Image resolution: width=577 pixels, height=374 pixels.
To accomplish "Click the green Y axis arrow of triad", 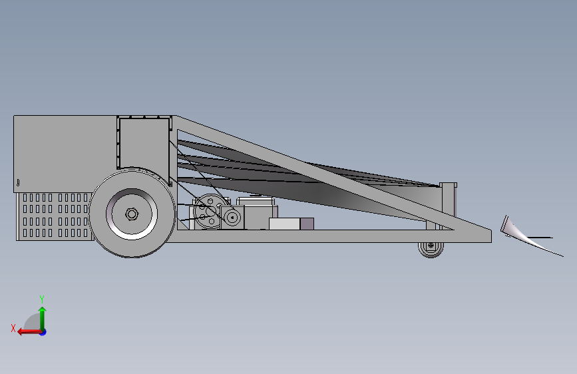I will 43,318.
